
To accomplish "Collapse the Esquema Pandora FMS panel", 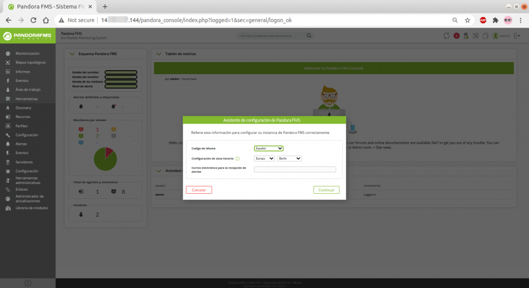I will 73,54.
